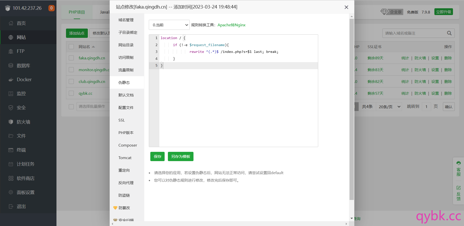Screen dimensions: 464x226
Task: Expand the 20条/页 page size dropdown
Action: 389,107
